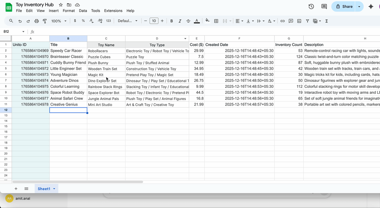Toggle bold formatting

[x=171, y=21]
